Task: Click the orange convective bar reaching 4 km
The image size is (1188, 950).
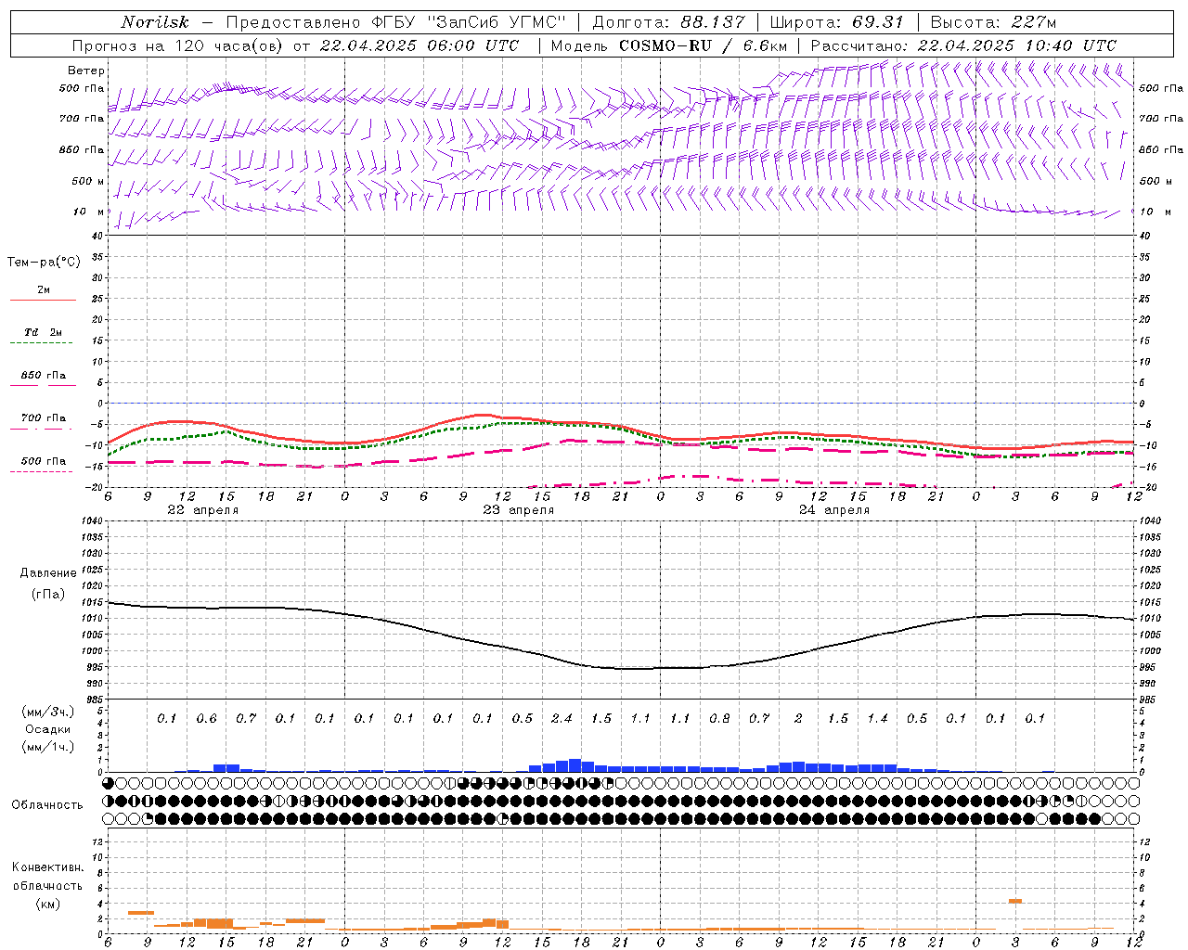Action: (1015, 901)
